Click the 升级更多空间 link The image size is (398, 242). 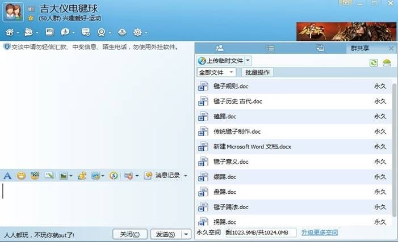tap(320, 232)
